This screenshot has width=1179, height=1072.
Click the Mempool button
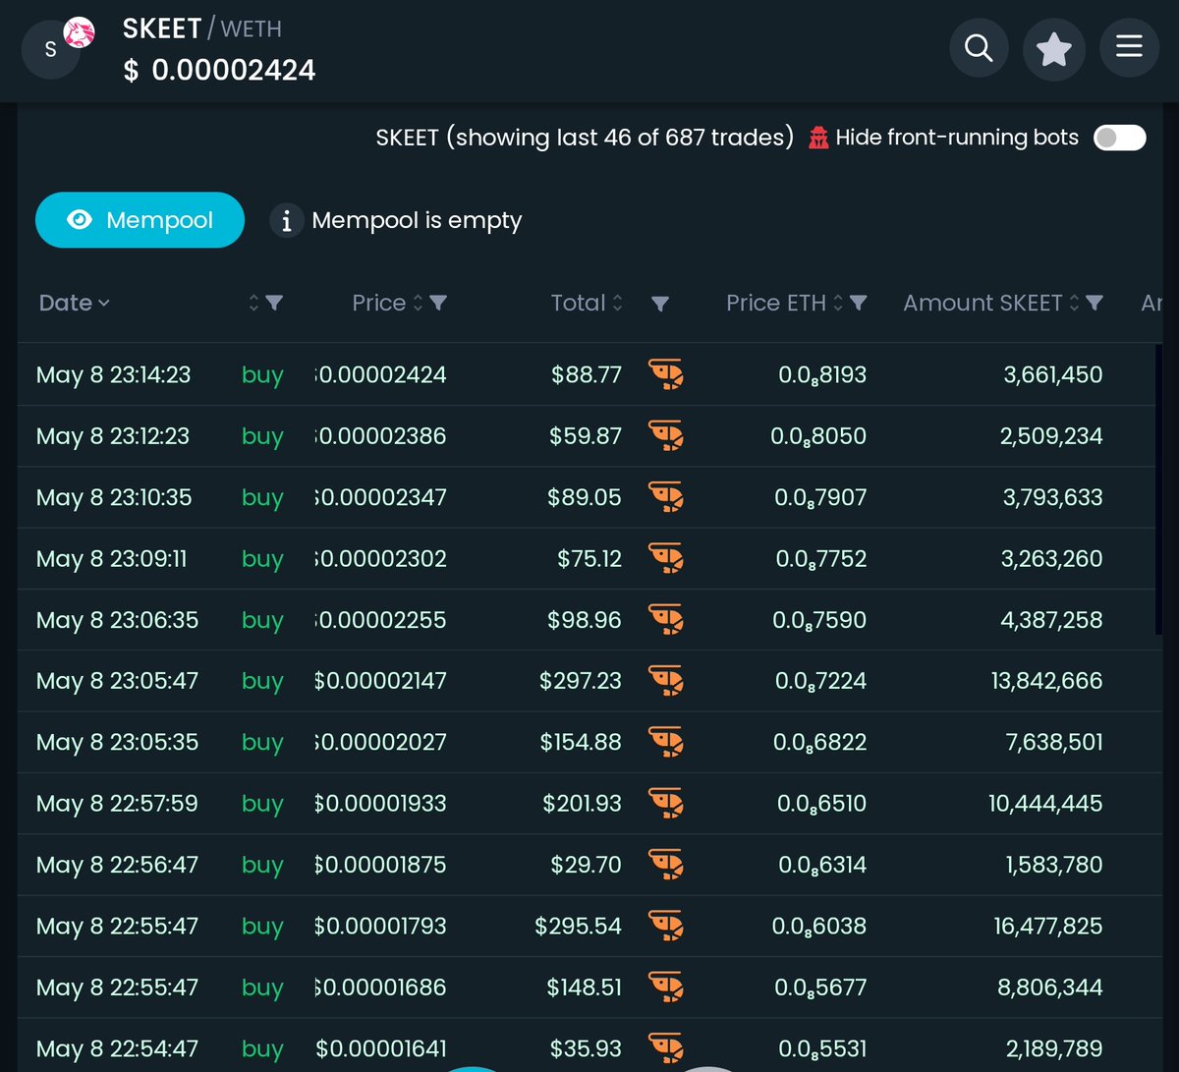point(140,220)
